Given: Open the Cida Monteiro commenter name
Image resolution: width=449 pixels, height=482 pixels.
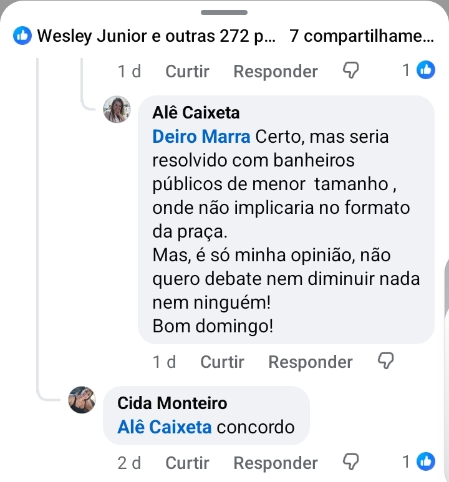Looking at the screenshot, I should click(x=172, y=403).
